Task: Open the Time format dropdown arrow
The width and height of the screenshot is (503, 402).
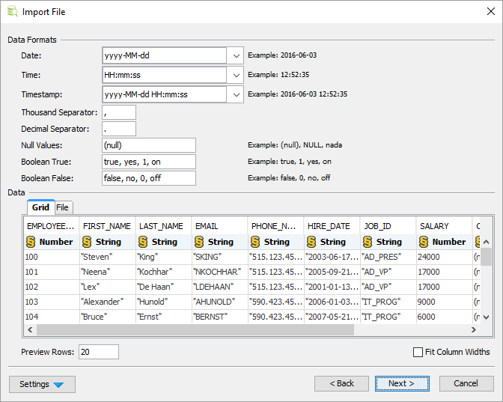Action: pos(236,76)
